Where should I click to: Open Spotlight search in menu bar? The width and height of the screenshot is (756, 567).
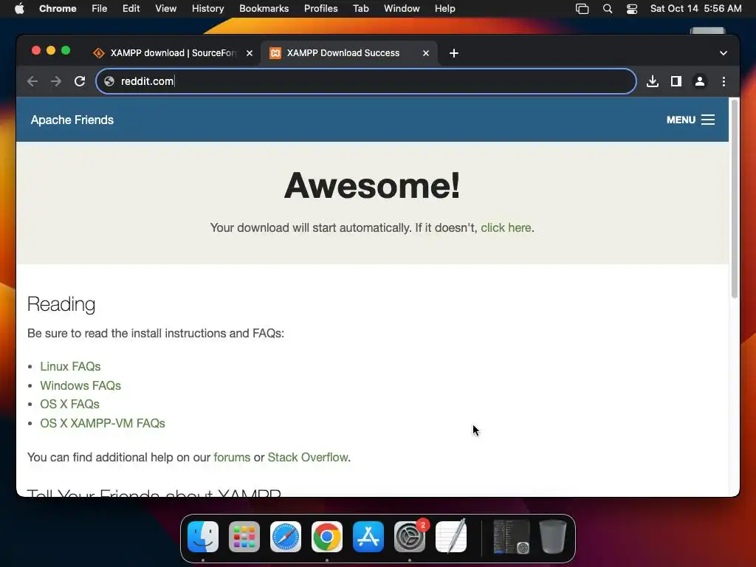tap(608, 9)
